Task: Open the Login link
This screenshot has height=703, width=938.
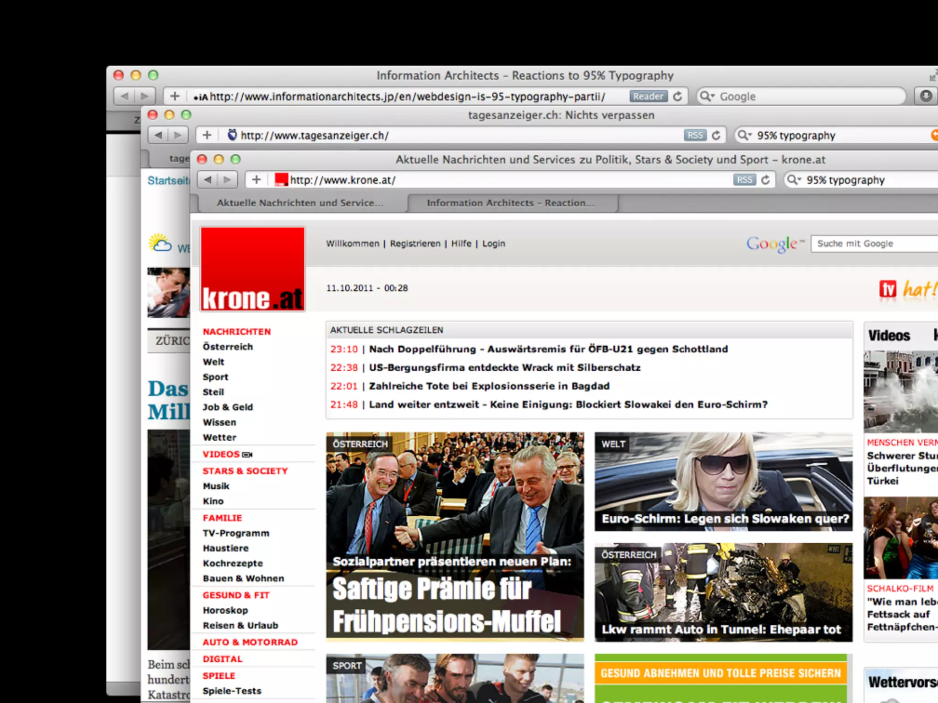Action: tap(493, 243)
